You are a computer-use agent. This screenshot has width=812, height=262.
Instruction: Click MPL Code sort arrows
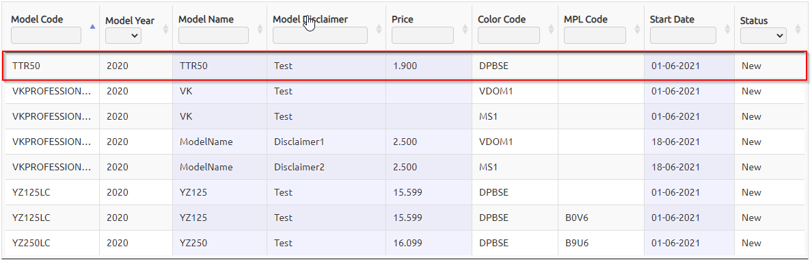(637, 29)
